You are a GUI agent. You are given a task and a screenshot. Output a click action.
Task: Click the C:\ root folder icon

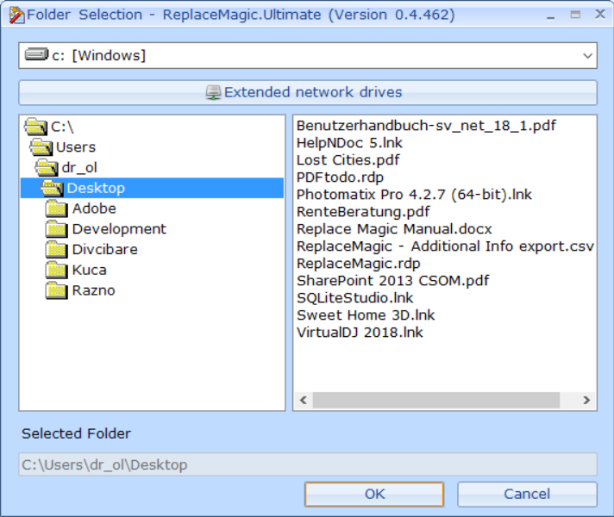point(36,127)
